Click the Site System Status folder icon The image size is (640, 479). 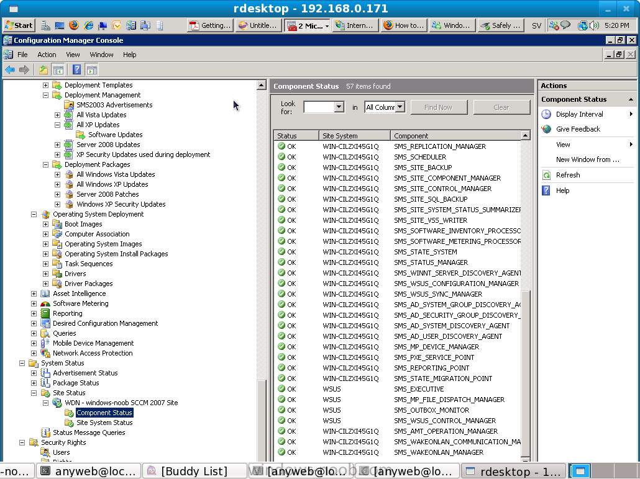69,423
